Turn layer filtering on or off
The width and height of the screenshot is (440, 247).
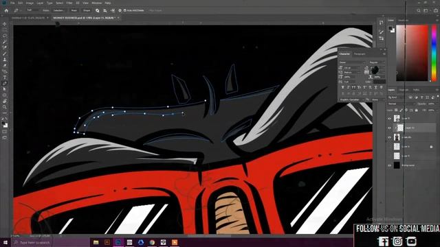tap(438, 97)
